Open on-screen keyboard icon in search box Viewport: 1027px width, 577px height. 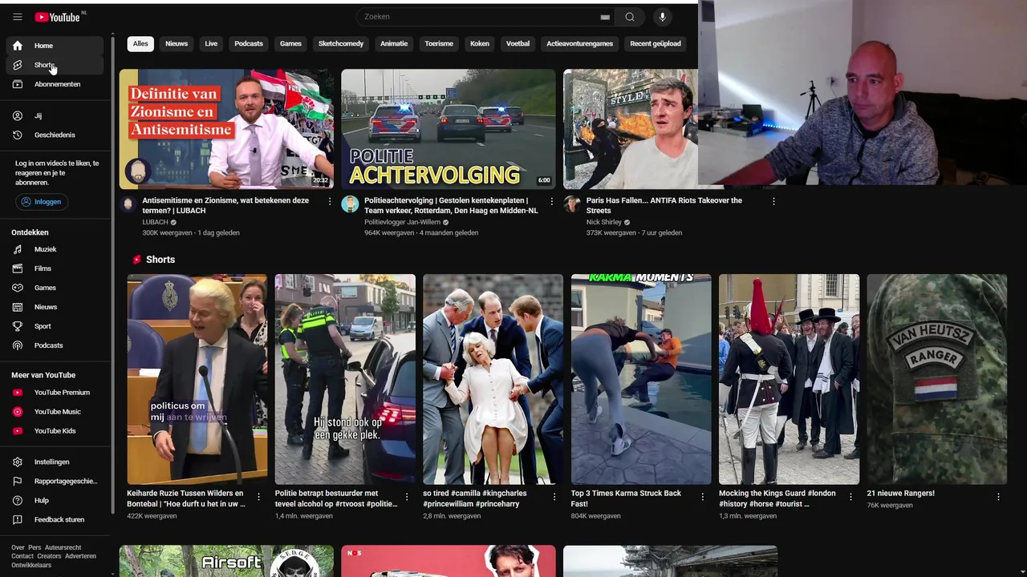(605, 17)
